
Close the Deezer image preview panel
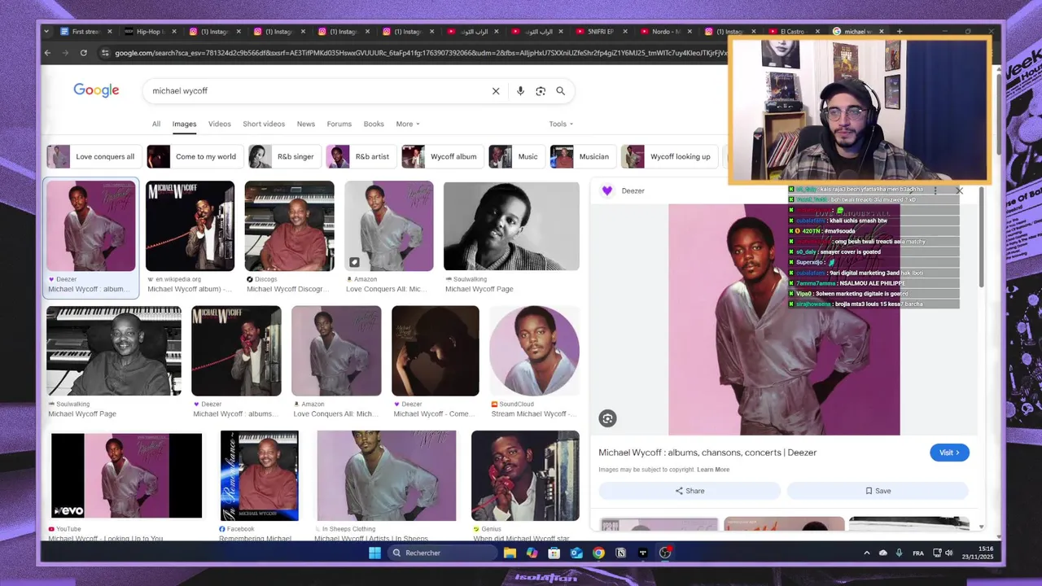pyautogui.click(x=959, y=190)
